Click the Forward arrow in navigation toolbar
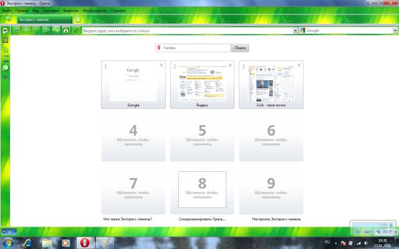Screen dimensions: 399x249 pos(36,31)
